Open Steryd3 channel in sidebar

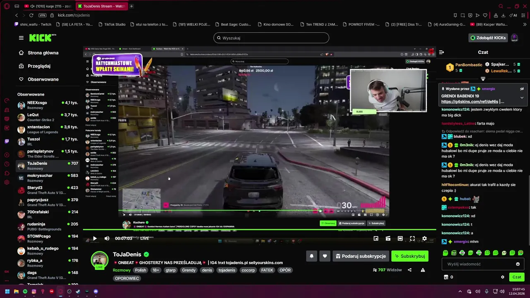(x=48, y=190)
